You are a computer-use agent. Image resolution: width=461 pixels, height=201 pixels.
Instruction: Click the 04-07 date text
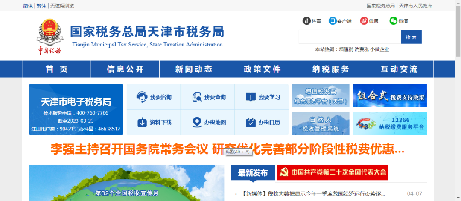(x=414, y=194)
